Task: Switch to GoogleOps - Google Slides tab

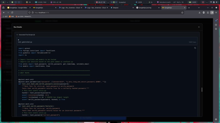Action: click(x=18, y=8)
